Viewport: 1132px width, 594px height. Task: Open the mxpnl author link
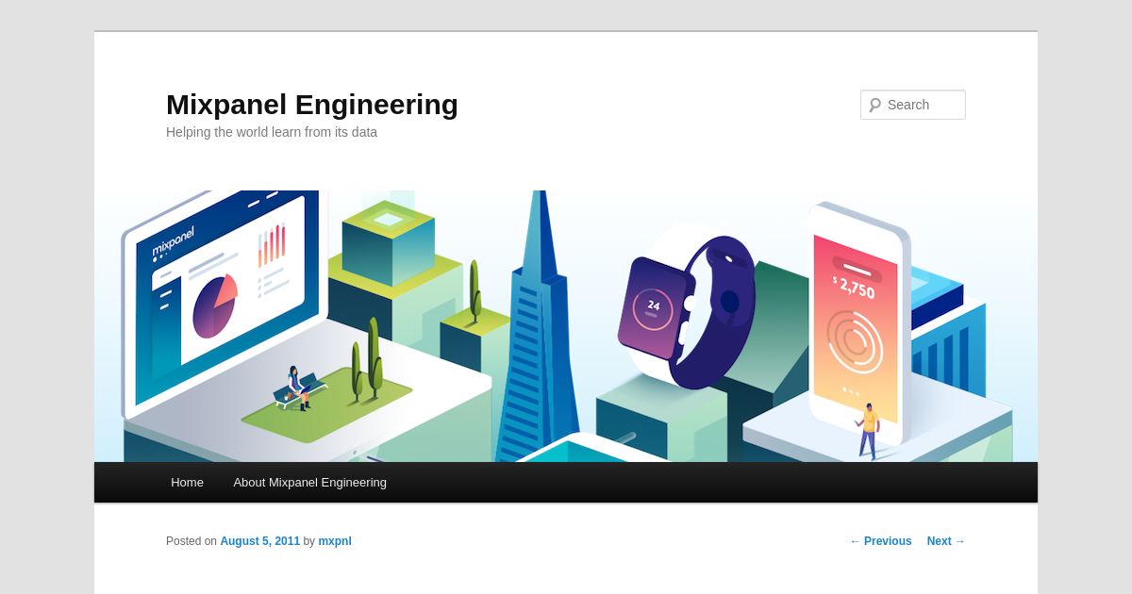point(335,541)
